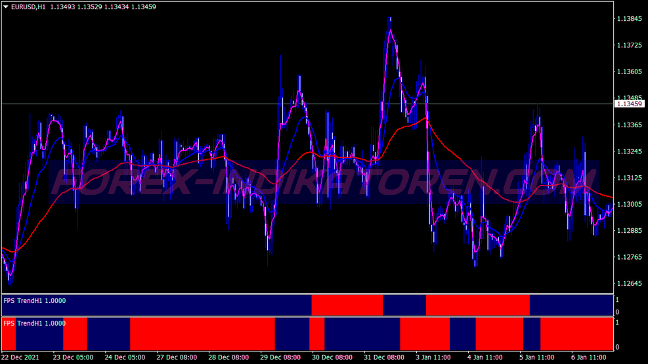The width and height of the screenshot is (648, 364).
Task: Click the price scale value 1.12885
Action: pos(630,231)
